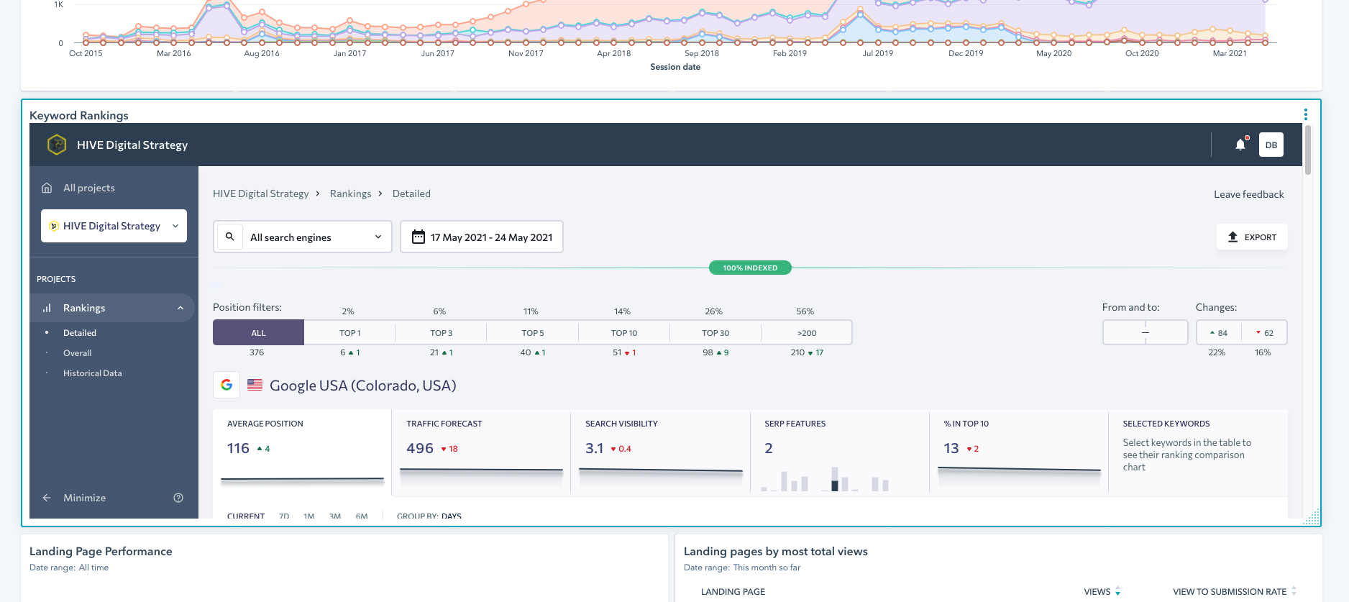Open SEARCH VISIBILITY metric card
The width and height of the screenshot is (1349, 602).
click(660, 452)
